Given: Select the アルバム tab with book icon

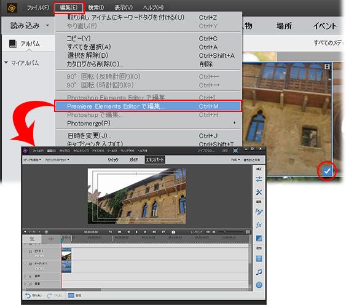Looking at the screenshot, I should [25, 44].
